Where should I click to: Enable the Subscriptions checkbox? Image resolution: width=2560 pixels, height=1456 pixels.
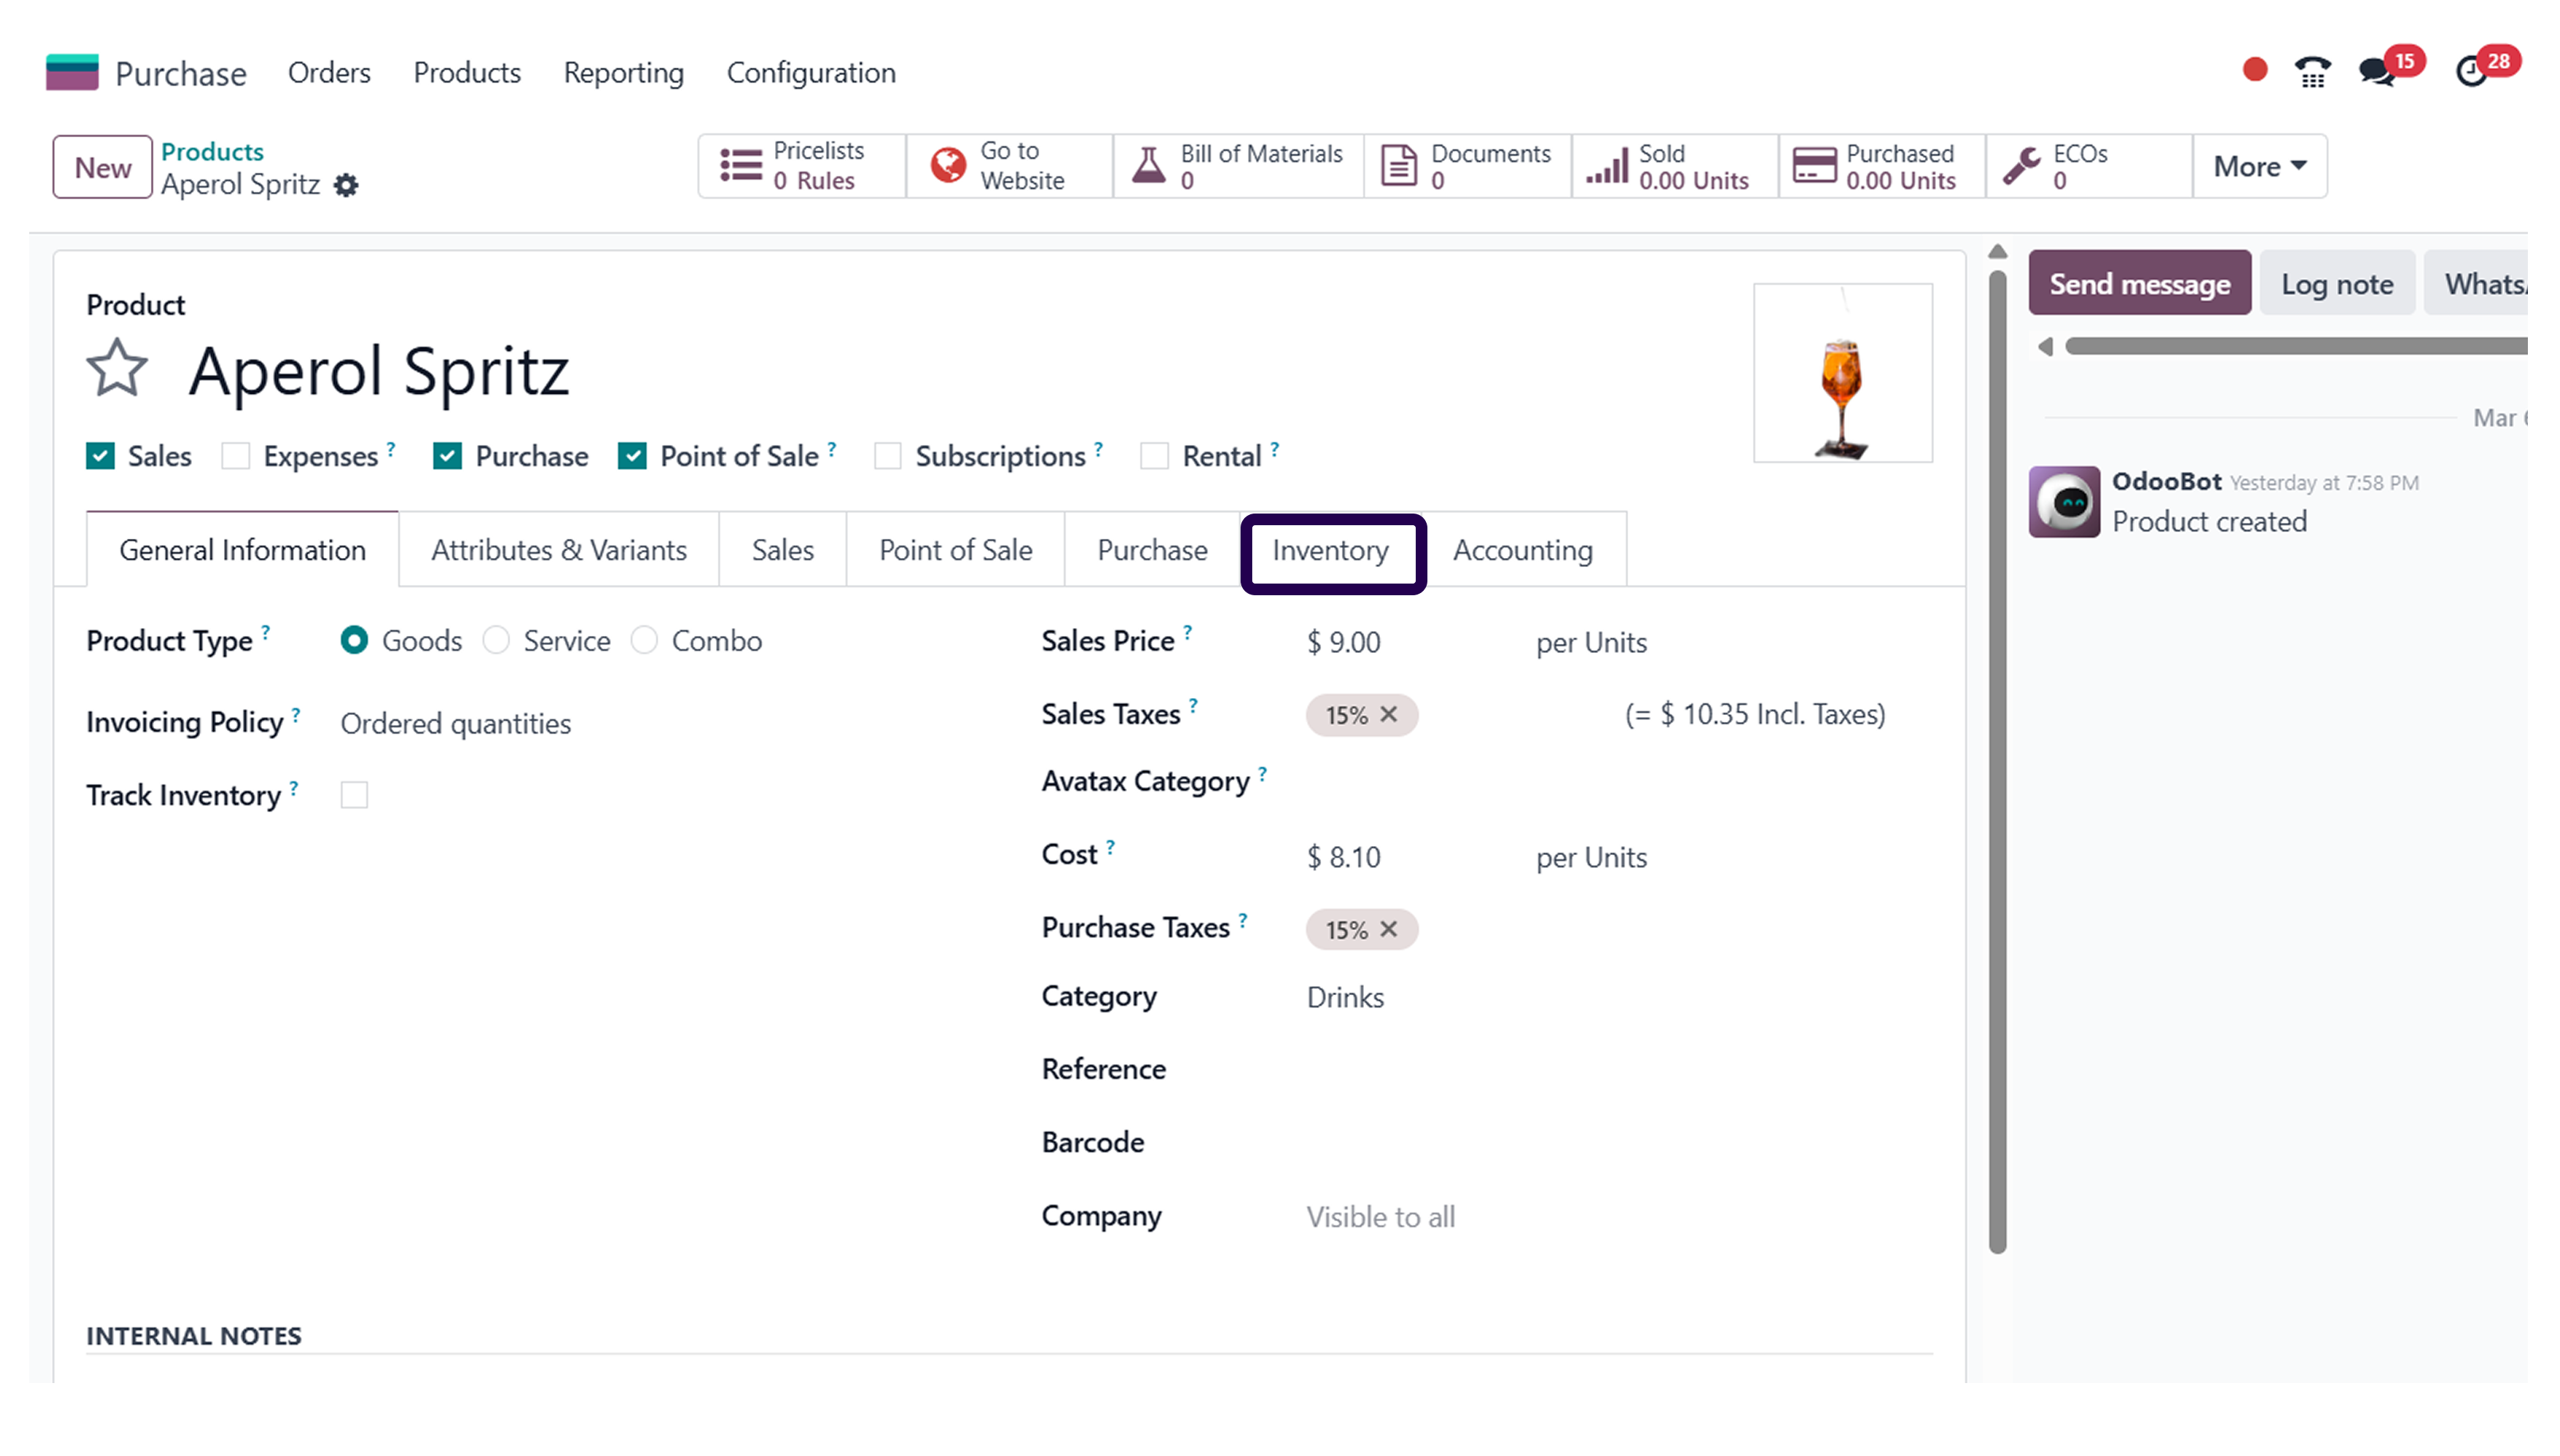887,457
